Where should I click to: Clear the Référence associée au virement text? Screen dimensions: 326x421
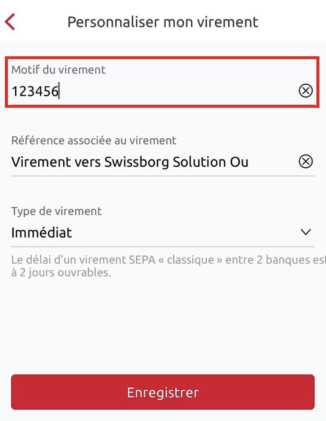click(306, 161)
